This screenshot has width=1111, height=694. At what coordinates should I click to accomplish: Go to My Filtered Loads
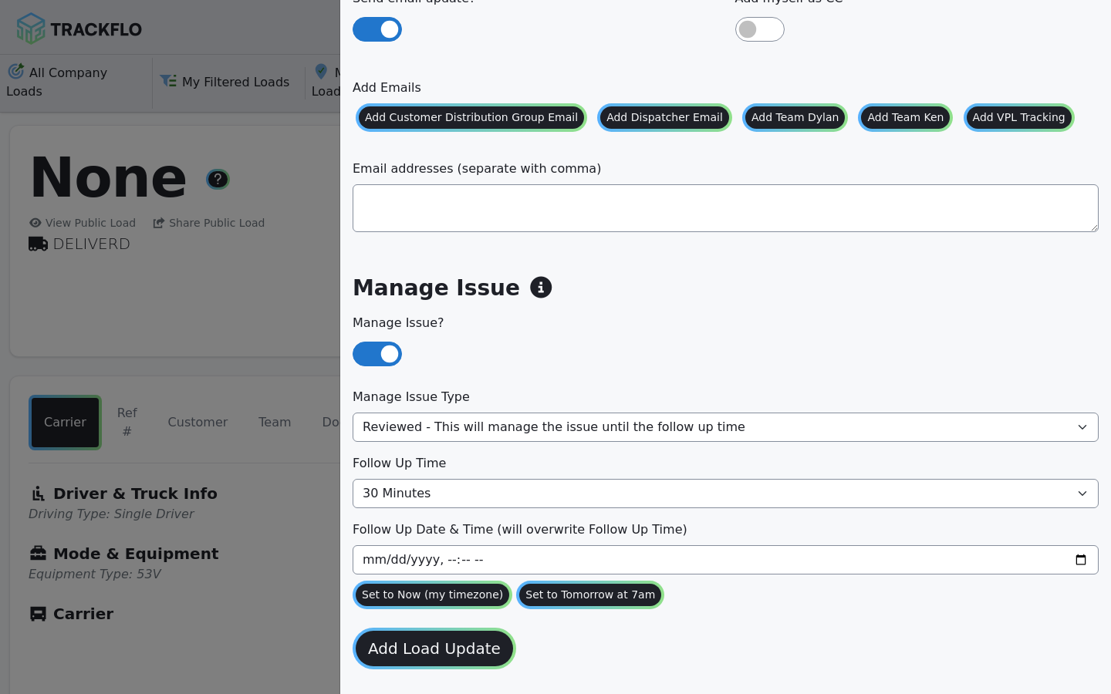225,82
